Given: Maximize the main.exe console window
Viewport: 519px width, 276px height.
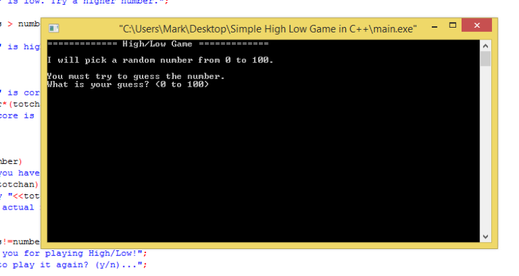Looking at the screenshot, I should tap(453, 26).
